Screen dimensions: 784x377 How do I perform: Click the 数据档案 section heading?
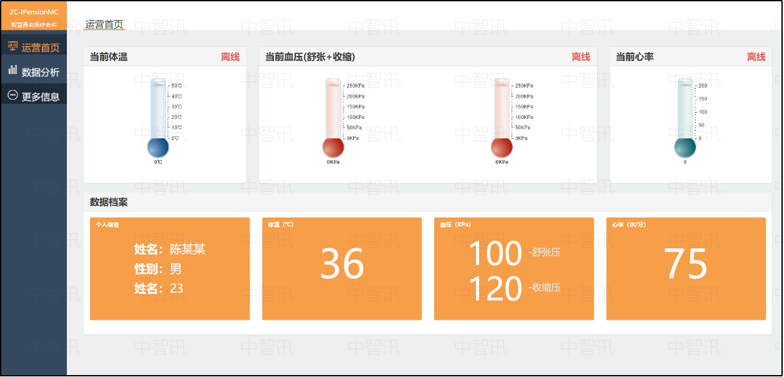tap(109, 202)
